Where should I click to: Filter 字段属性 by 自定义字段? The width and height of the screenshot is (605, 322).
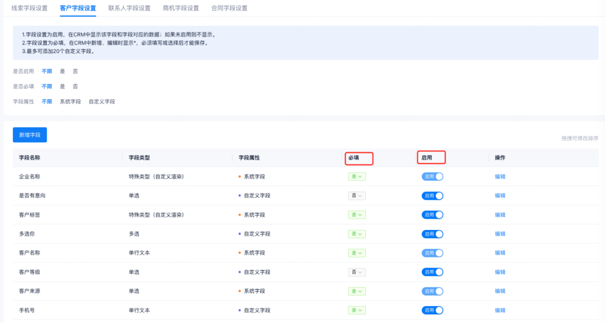[102, 102]
